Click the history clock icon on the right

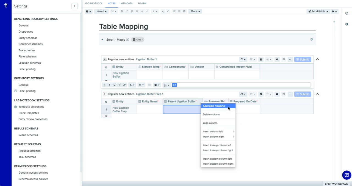click(x=347, y=13)
